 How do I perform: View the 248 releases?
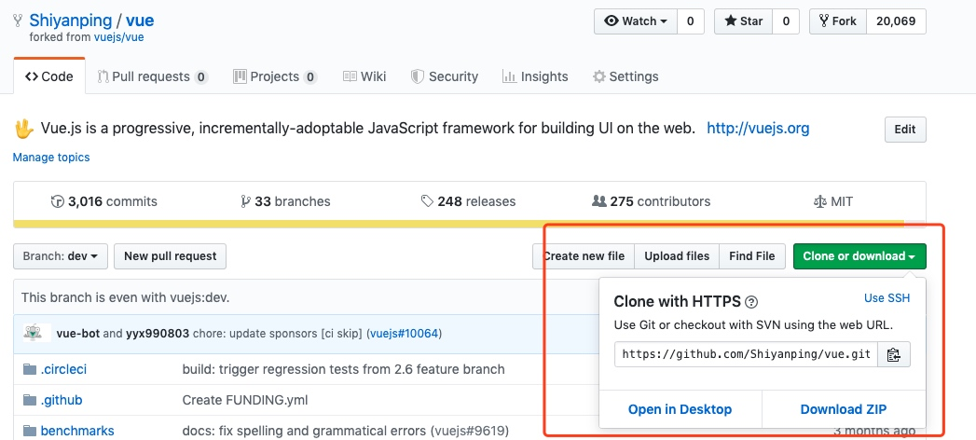469,201
